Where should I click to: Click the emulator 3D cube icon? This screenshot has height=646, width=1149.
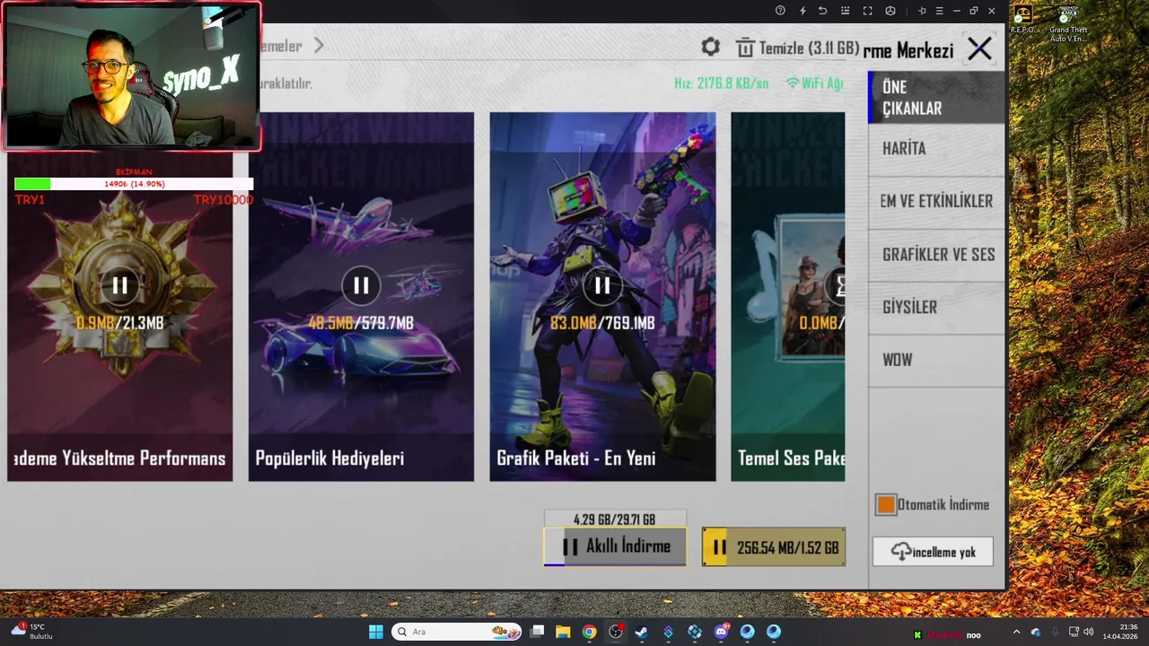pos(890,11)
